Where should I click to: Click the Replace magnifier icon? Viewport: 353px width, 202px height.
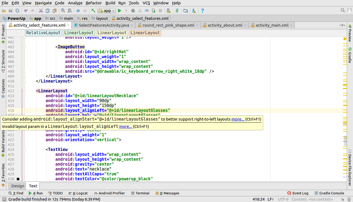[70, 11]
